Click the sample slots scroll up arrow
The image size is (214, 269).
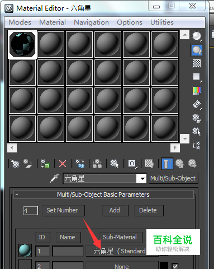pos(185,35)
